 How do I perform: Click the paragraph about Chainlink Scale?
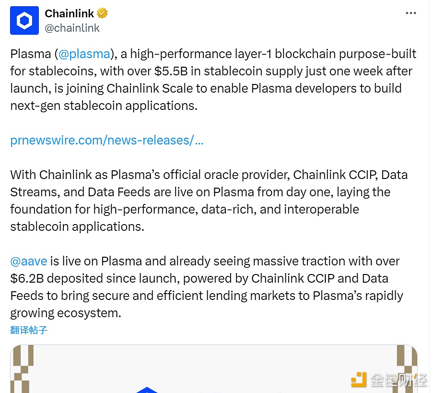coord(211,80)
